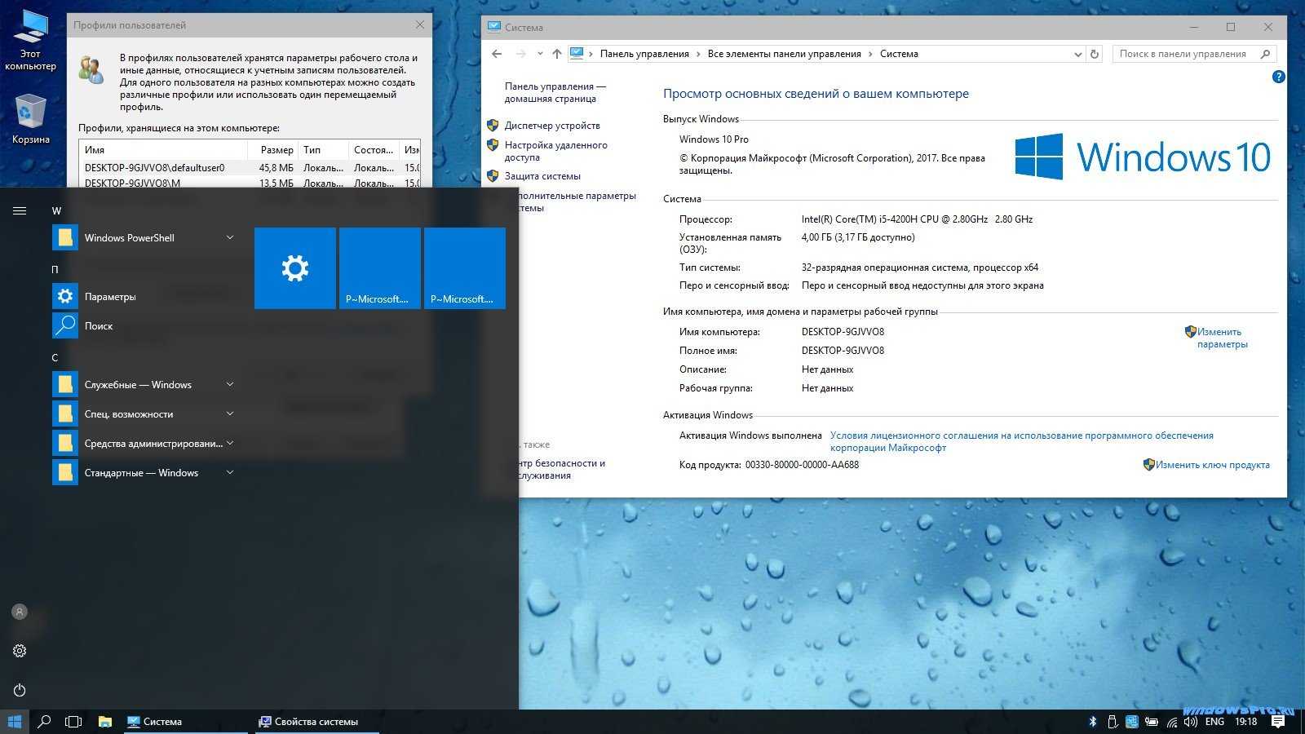Click the Поиск magnifier icon in app list
The width and height of the screenshot is (1305, 734).
click(x=65, y=325)
